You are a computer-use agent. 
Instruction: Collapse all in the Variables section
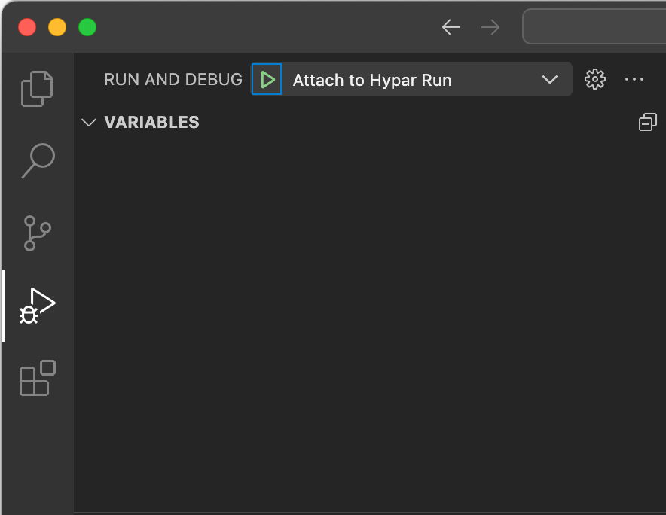(x=647, y=122)
